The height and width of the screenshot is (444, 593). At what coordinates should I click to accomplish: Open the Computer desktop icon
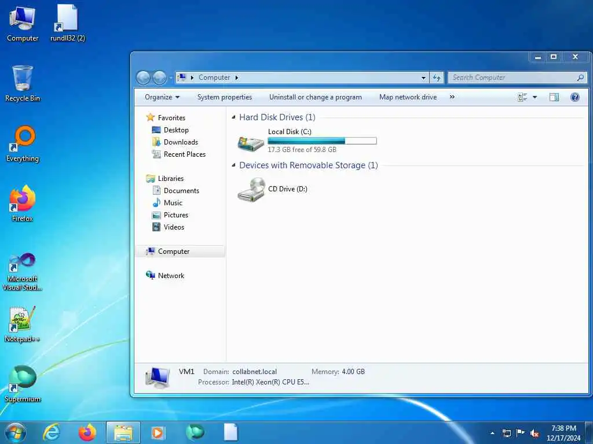click(23, 23)
